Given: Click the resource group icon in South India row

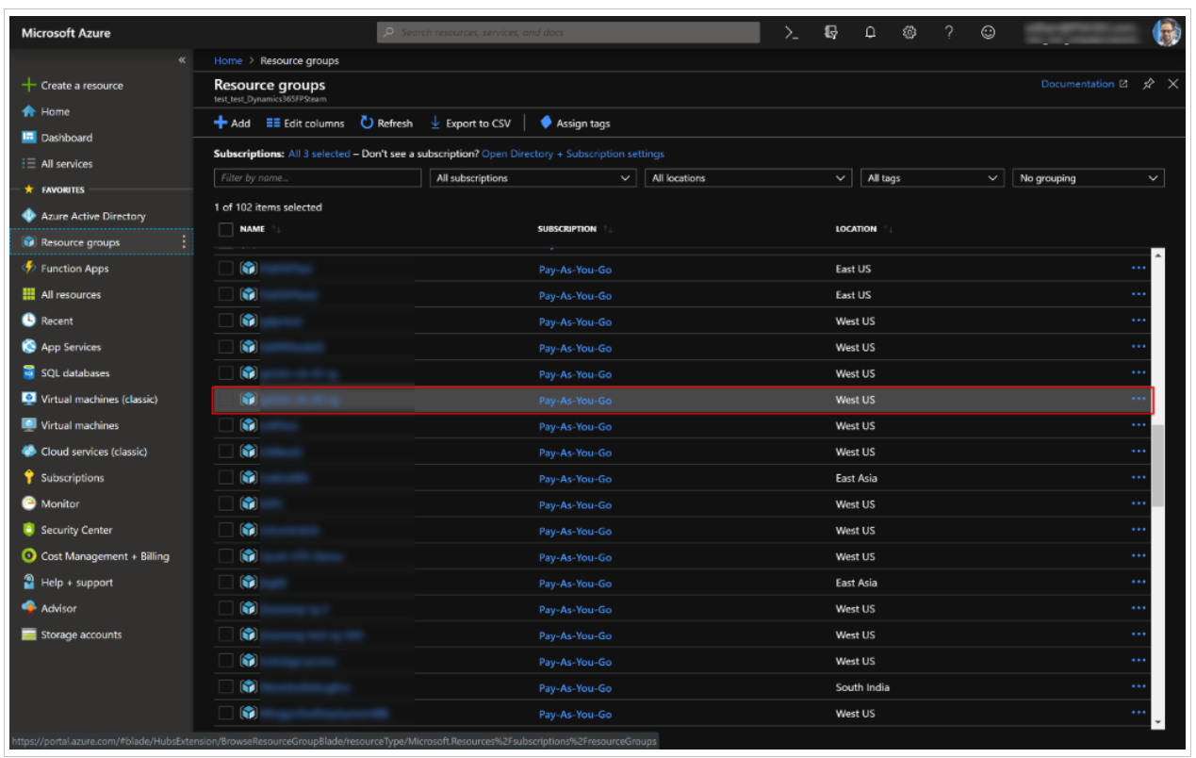Looking at the screenshot, I should coord(249,686).
